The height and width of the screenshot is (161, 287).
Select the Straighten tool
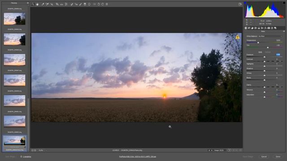[62, 4]
